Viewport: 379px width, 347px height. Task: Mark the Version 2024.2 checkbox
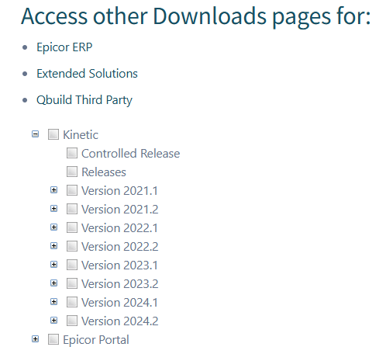coord(72,321)
